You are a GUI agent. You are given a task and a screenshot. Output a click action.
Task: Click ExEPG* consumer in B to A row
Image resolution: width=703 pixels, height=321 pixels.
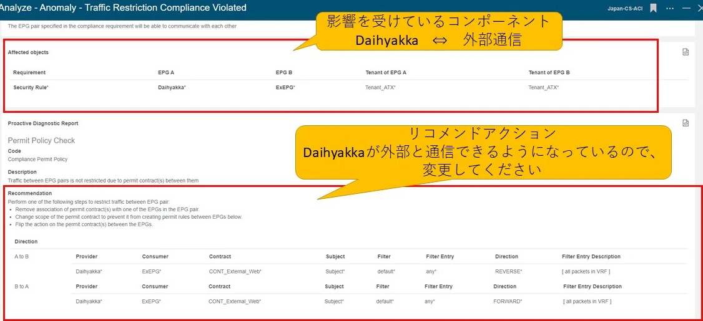(x=152, y=301)
